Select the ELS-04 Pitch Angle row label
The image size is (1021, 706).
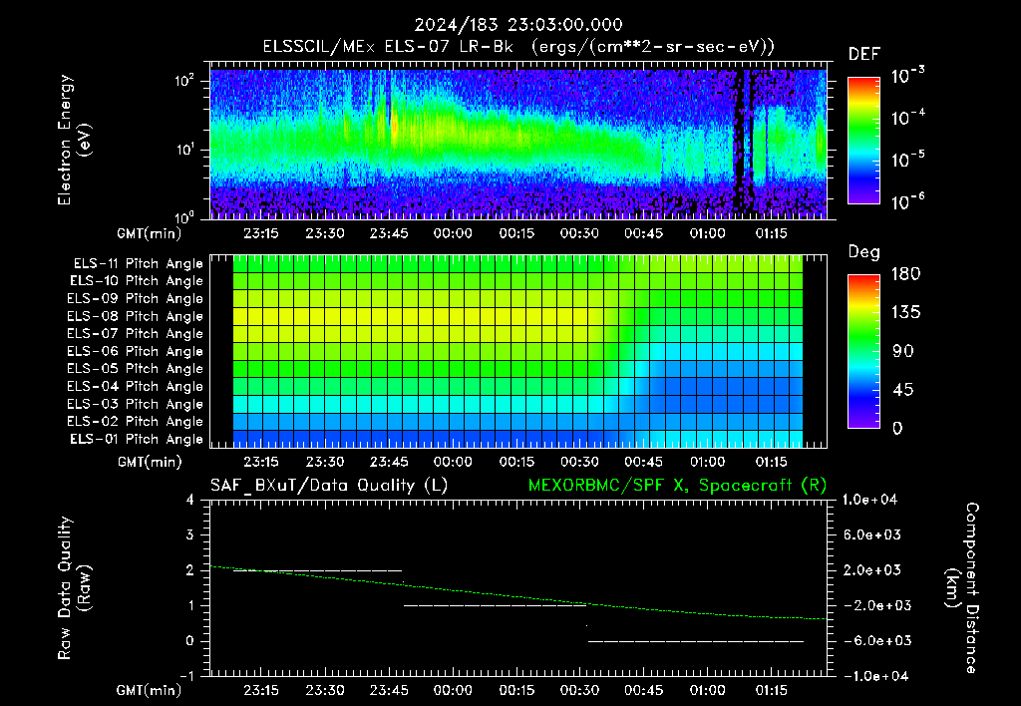tap(135, 386)
